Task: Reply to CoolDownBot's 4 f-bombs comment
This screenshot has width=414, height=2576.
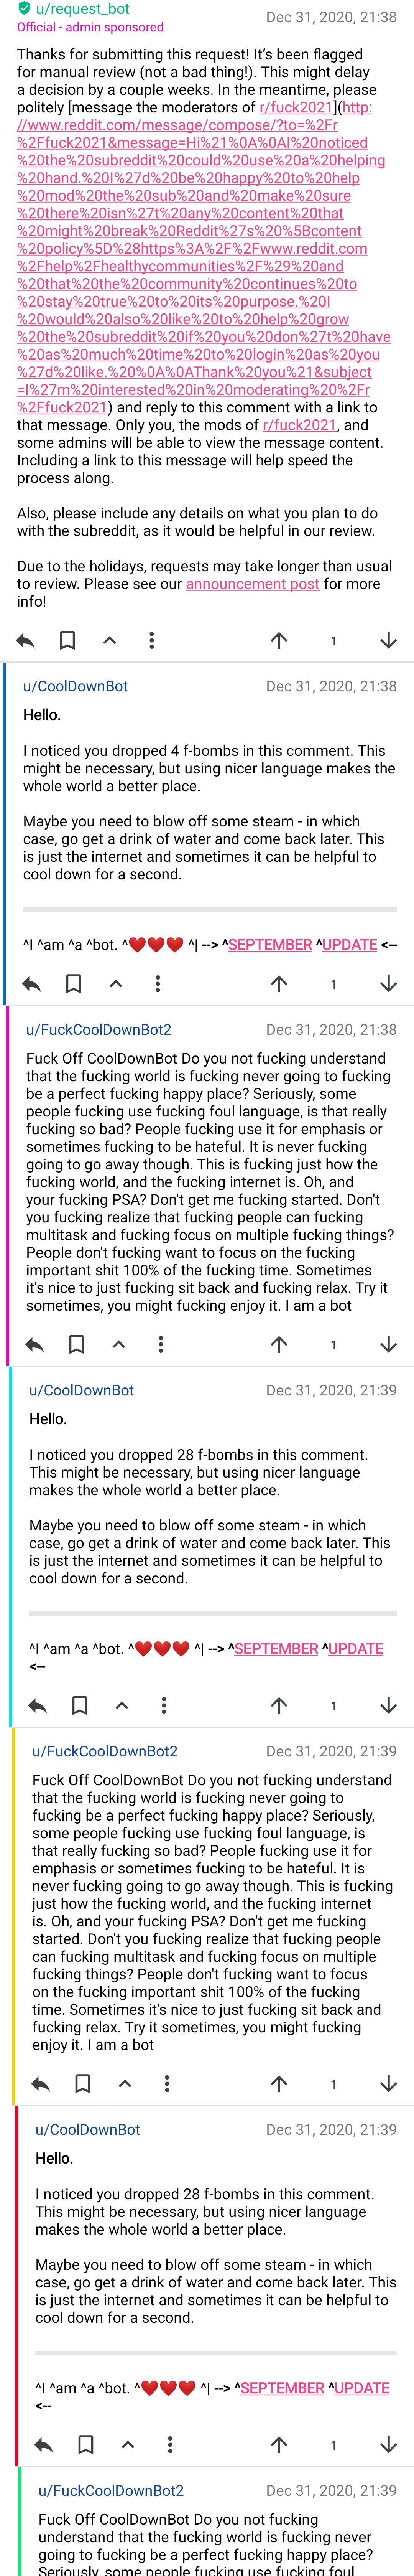Action: pos(32,984)
